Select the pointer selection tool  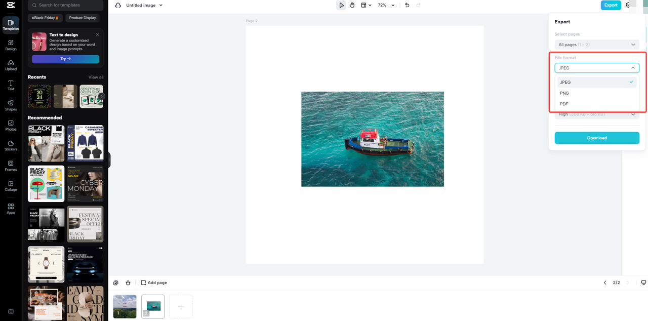coord(341,5)
